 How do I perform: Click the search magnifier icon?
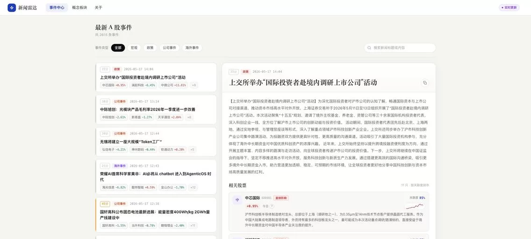tap(369, 48)
